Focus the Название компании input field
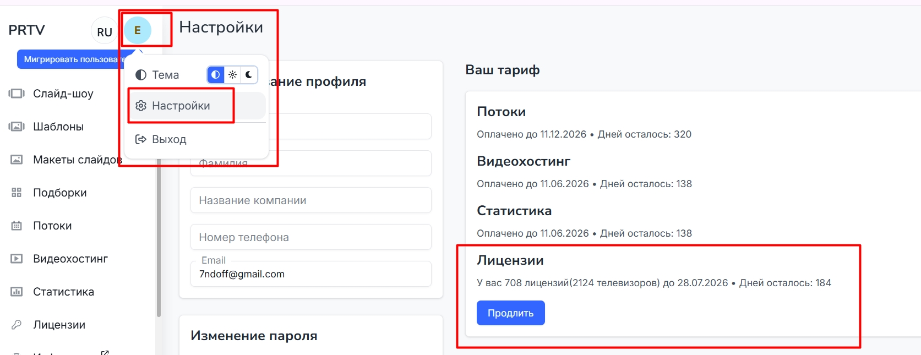This screenshot has width=921, height=355. [x=310, y=200]
